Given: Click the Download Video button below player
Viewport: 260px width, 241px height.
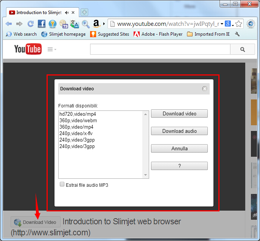Looking at the screenshot, I should click(x=36, y=222).
